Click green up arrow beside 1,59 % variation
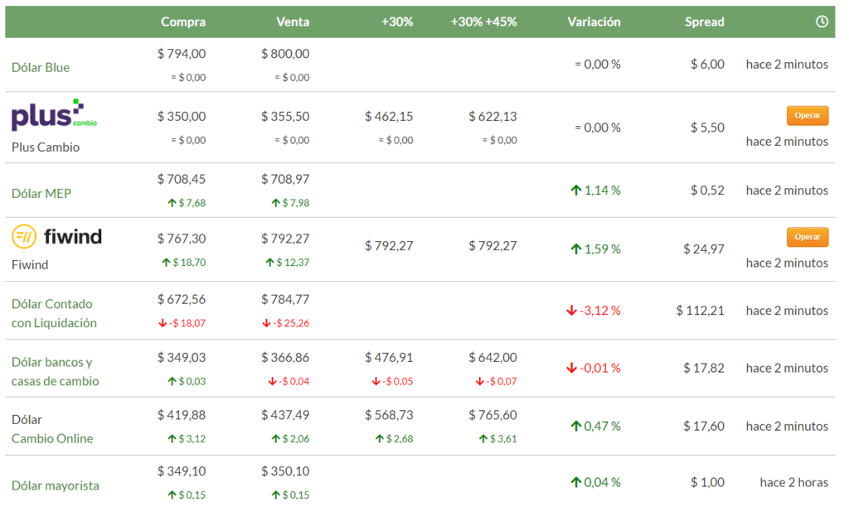The image size is (849, 507). [x=575, y=249]
